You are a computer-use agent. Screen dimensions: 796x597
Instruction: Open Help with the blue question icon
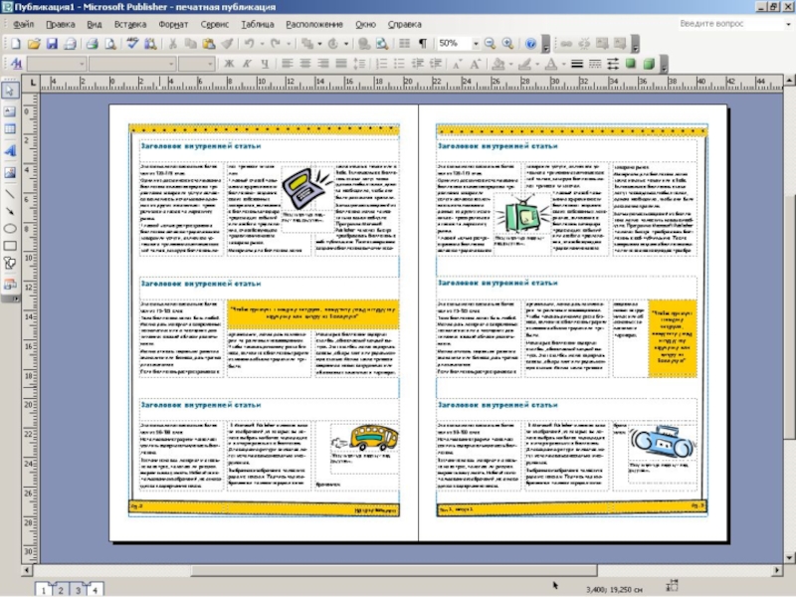(x=530, y=44)
